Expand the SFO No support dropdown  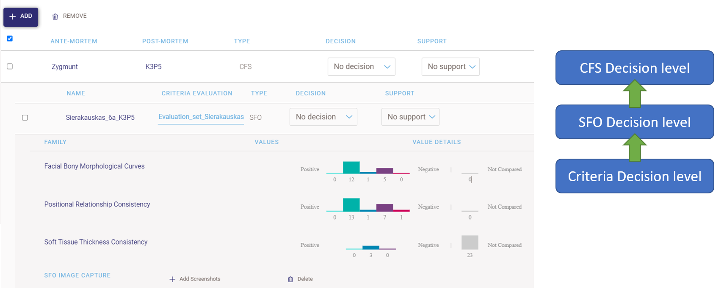(x=410, y=117)
